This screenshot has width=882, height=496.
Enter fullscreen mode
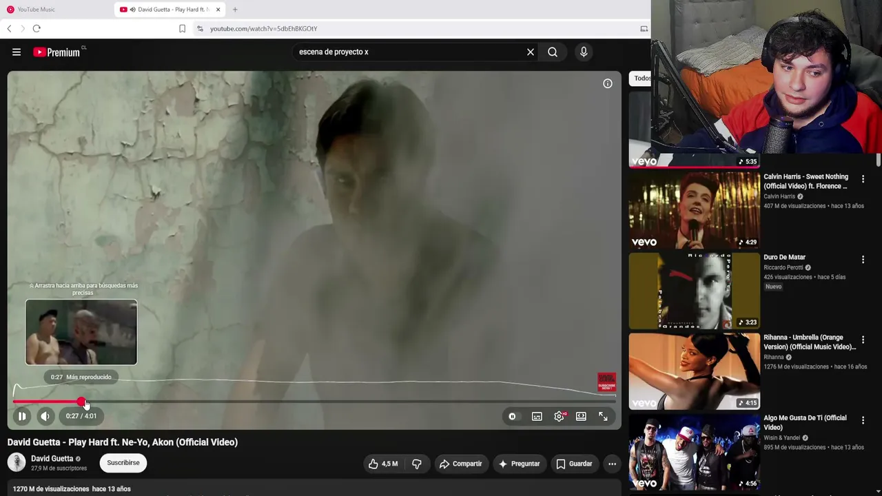pyautogui.click(x=603, y=416)
